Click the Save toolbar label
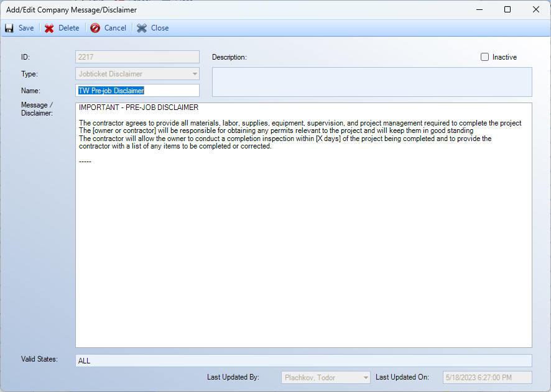The width and height of the screenshot is (551, 392). 26,28
